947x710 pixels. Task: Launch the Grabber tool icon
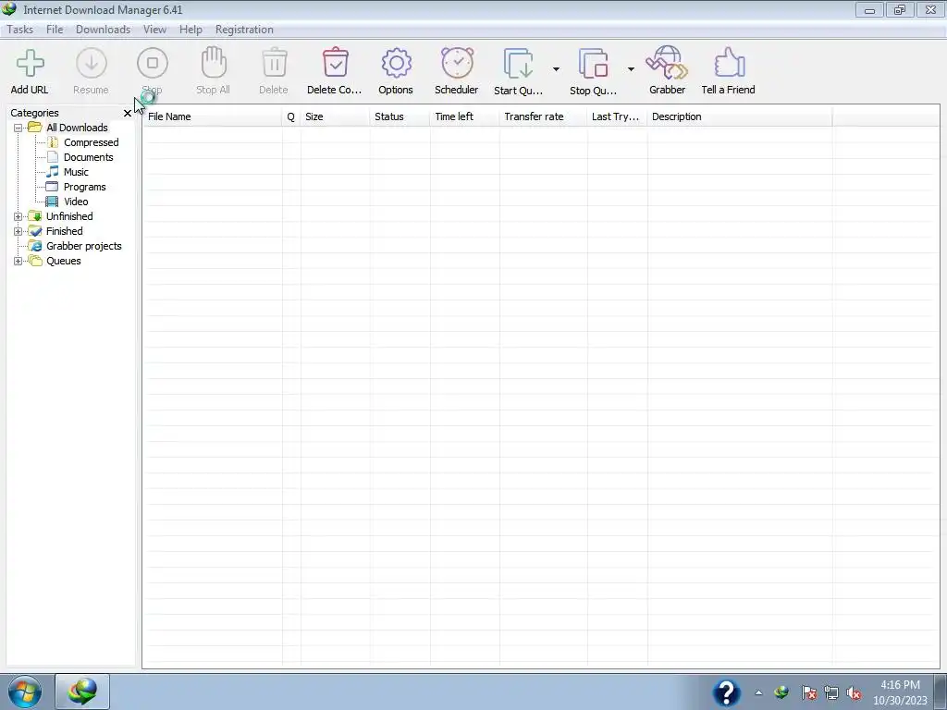coord(667,64)
